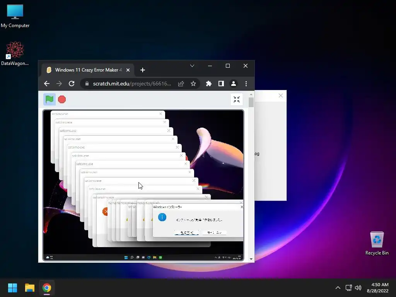Open Chrome tab search chevron
Screen dimensions: 396x297
192,66
